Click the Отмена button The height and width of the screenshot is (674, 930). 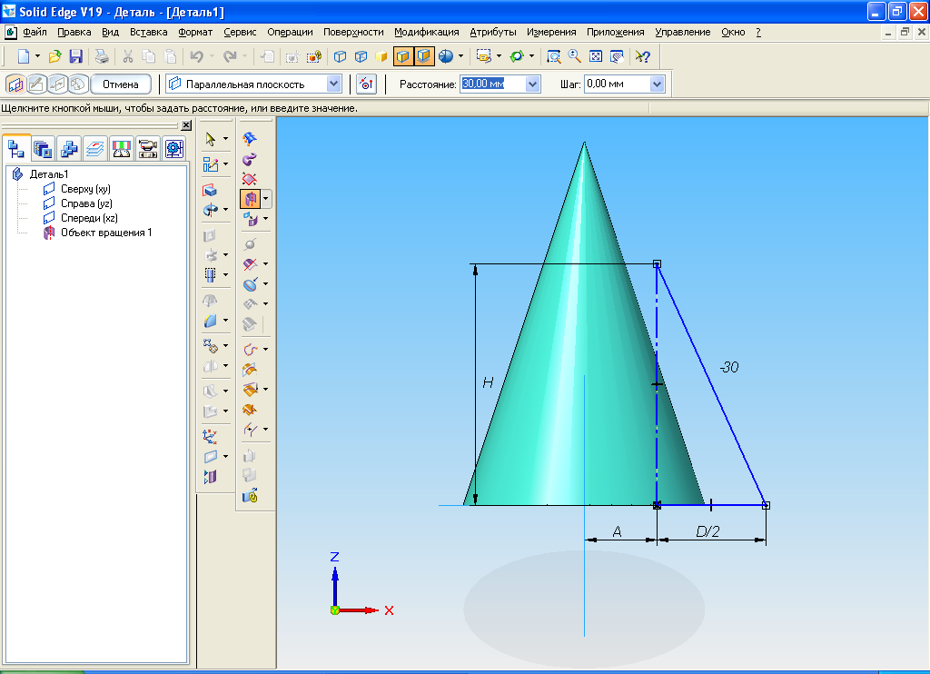121,84
